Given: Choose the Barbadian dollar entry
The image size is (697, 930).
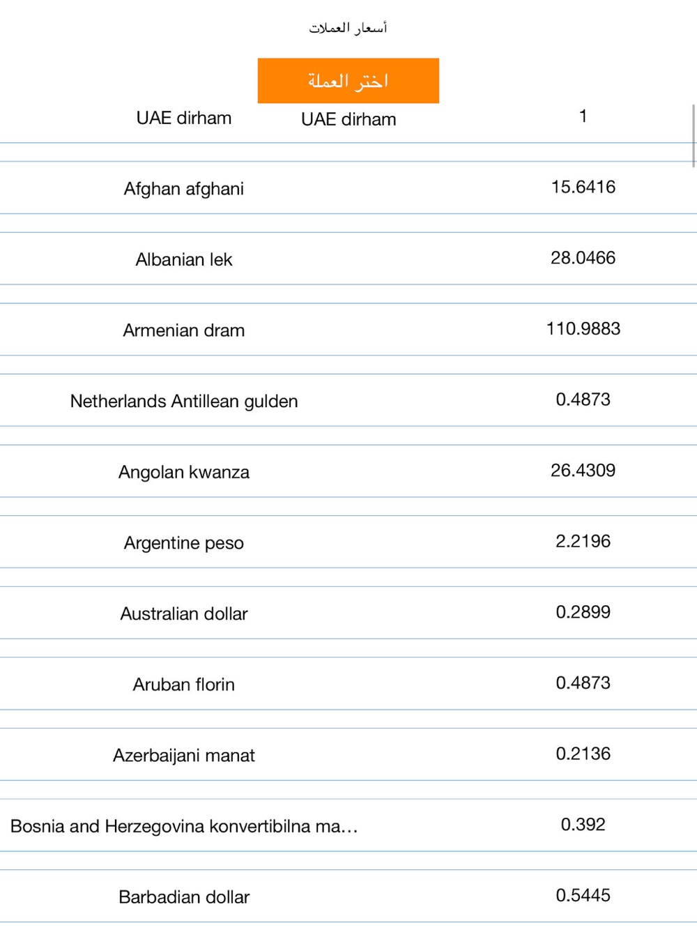Looking at the screenshot, I should click(x=184, y=897).
